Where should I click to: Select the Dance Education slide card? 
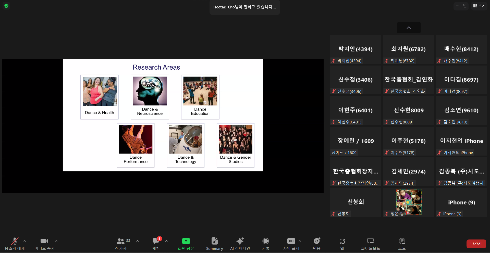coord(200,97)
